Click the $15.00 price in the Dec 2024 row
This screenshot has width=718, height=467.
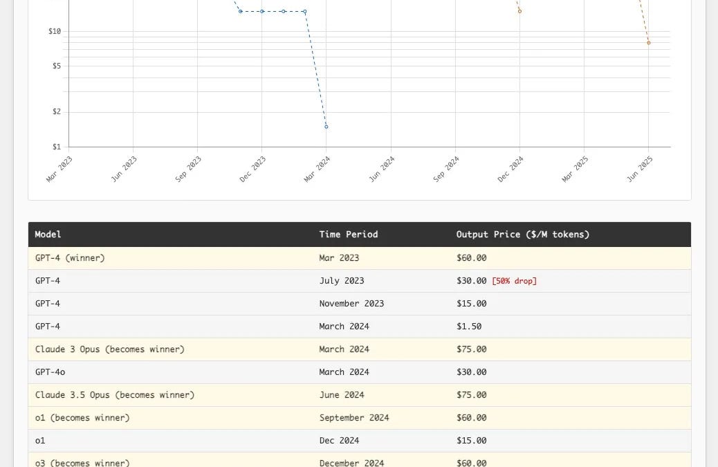[472, 441]
